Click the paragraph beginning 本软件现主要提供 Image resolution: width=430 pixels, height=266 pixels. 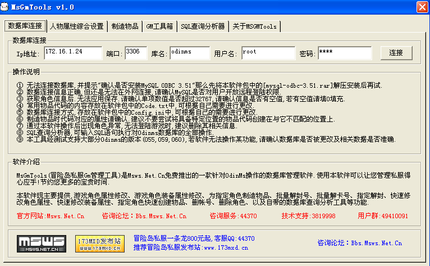pyautogui.click(x=213, y=199)
